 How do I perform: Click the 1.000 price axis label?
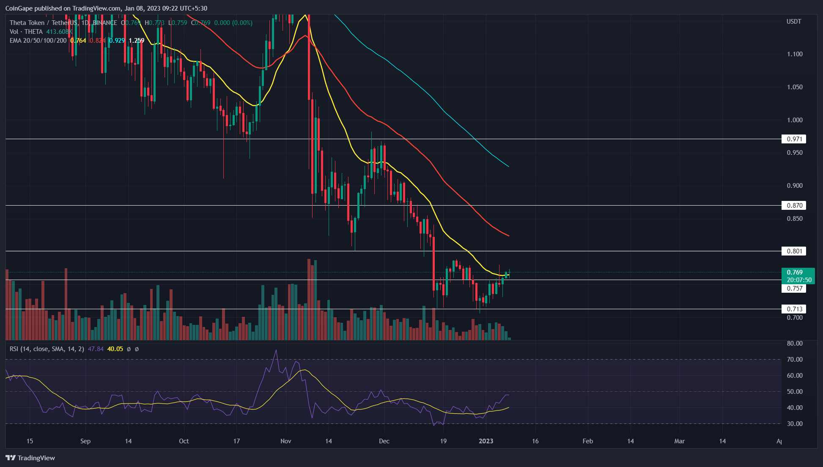(795, 120)
